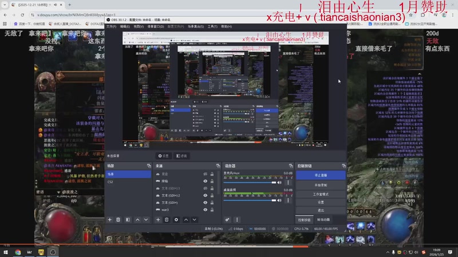Open advanced audio properties gear in mixer
The height and width of the screenshot is (257, 458).
[x=227, y=220]
